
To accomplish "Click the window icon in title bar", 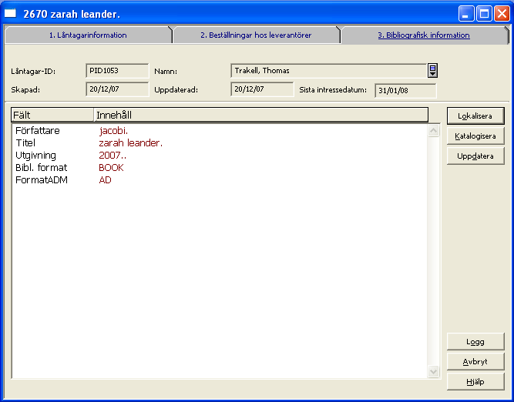I will (10, 13).
